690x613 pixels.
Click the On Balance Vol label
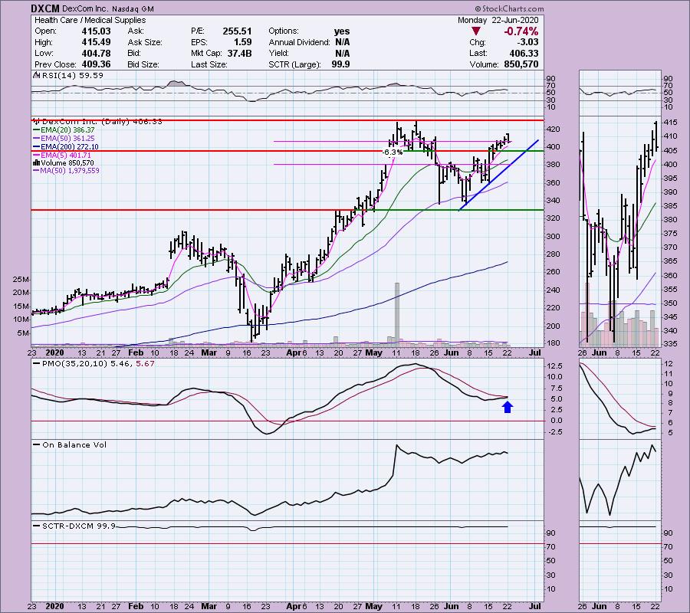pyautogui.click(x=74, y=445)
